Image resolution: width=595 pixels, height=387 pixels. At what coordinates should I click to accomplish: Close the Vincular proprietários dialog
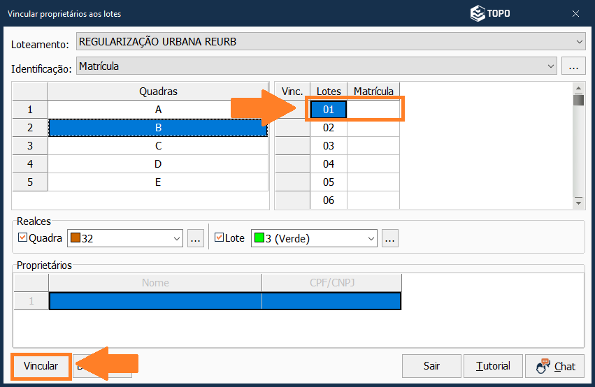tap(575, 13)
